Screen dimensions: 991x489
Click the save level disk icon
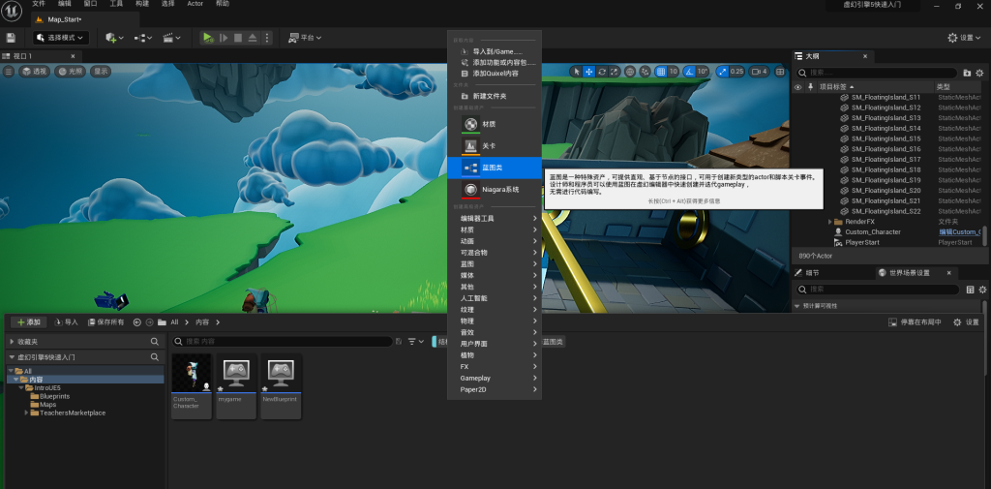coord(10,38)
